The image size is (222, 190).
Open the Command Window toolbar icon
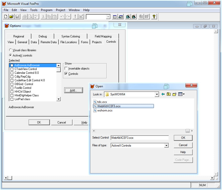click(x=115, y=17)
